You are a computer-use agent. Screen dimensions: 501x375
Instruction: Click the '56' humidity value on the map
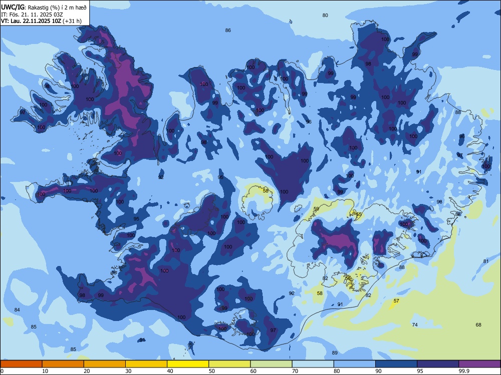pyautogui.click(x=348, y=278)
